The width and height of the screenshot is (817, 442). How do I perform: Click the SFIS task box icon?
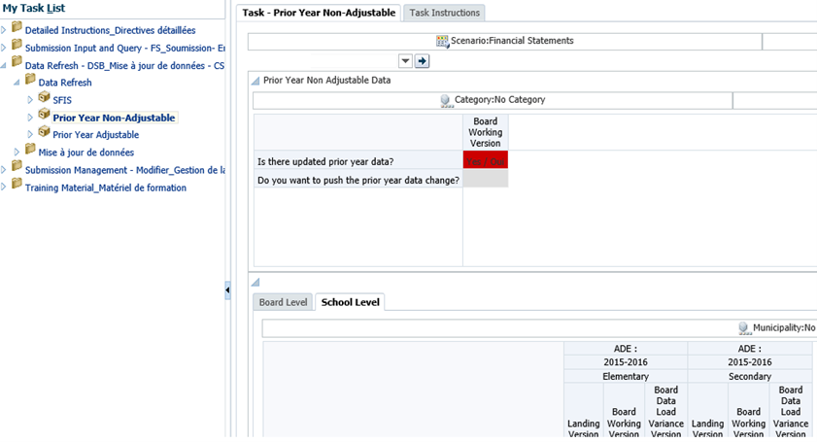[x=45, y=96]
